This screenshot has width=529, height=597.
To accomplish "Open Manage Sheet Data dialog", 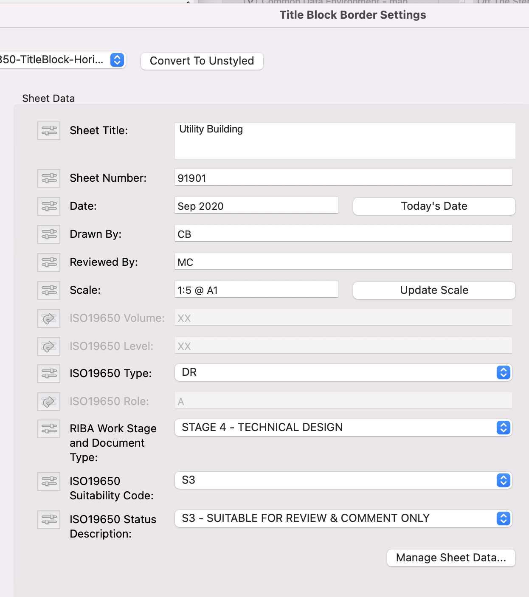I will point(451,558).
